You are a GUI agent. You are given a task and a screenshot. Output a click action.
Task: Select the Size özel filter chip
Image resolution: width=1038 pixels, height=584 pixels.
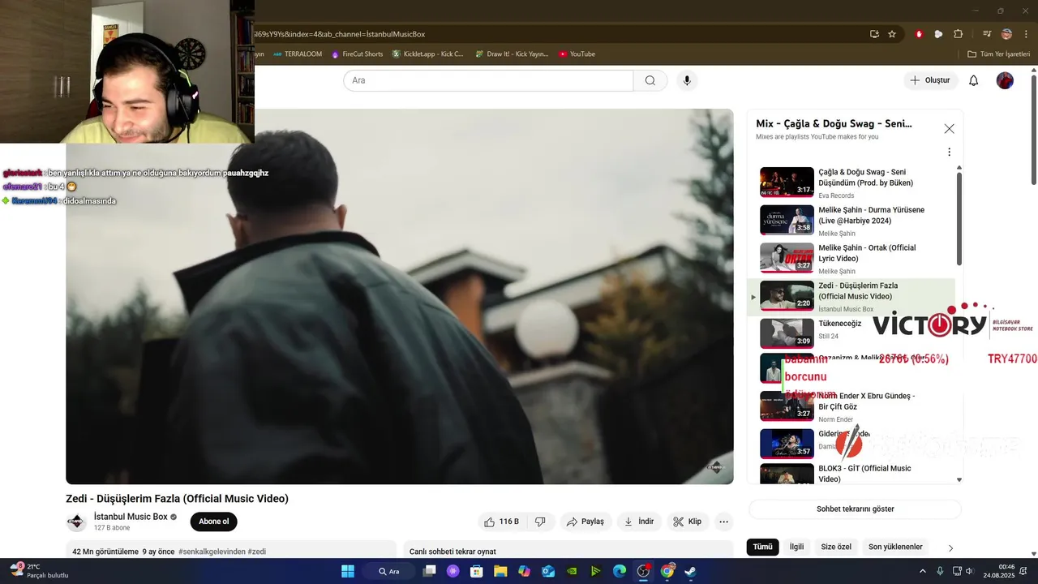(836, 547)
